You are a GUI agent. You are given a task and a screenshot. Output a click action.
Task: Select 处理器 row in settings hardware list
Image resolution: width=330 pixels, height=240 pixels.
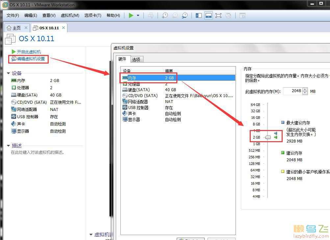click(178, 84)
